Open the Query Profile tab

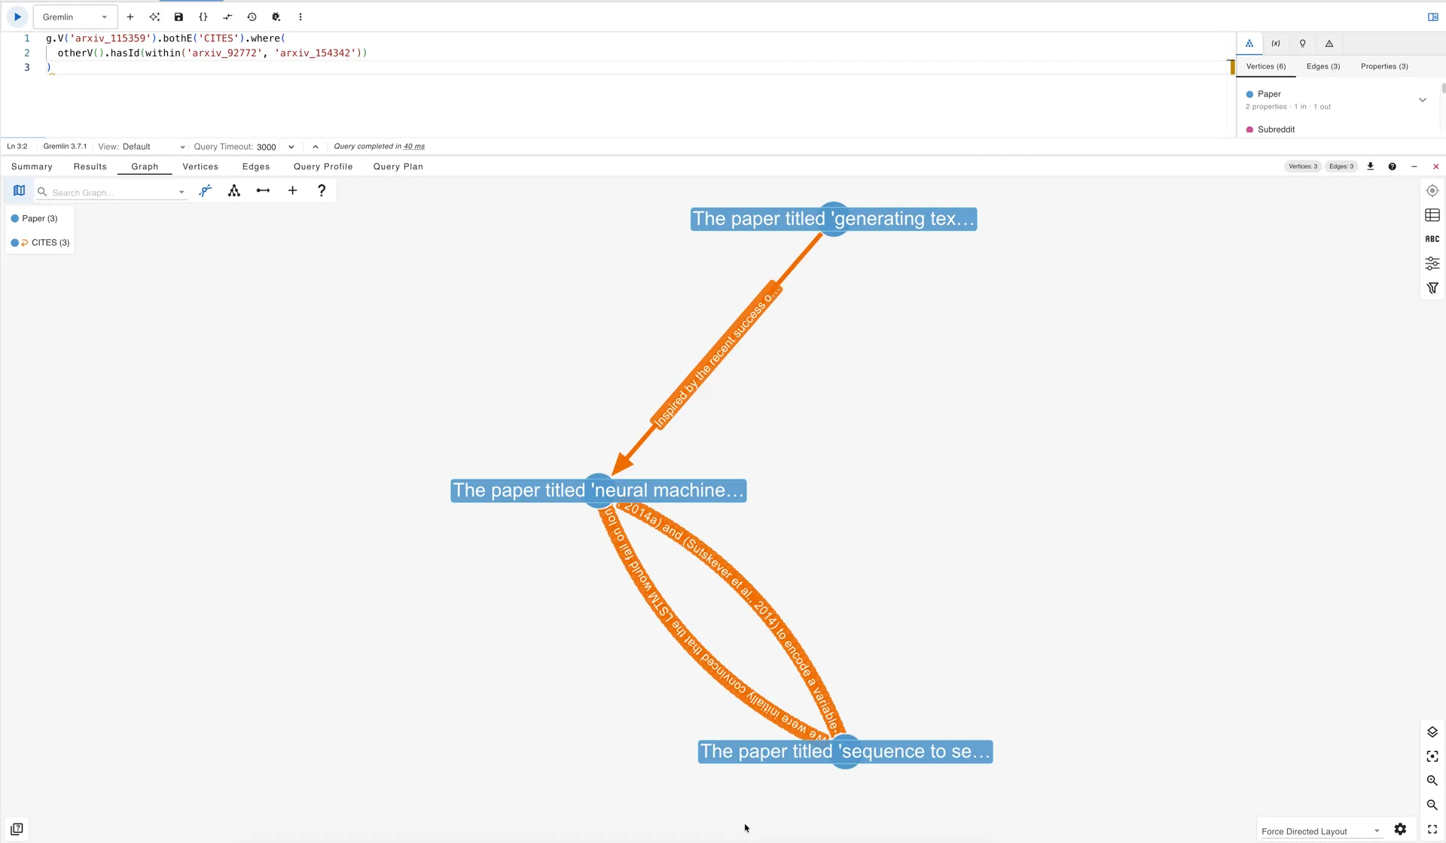pyautogui.click(x=323, y=166)
